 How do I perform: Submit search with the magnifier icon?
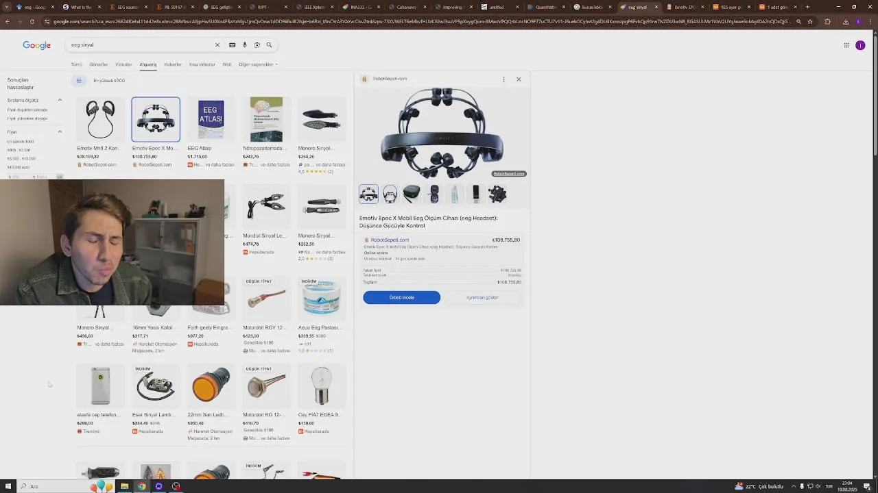[269, 45]
